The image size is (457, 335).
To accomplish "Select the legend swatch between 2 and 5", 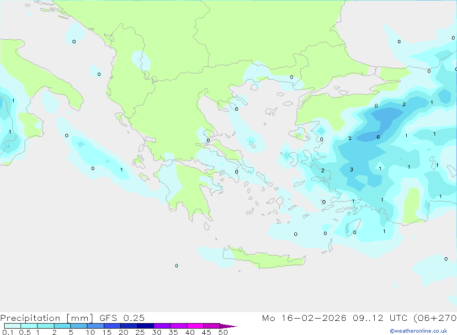I will (x=62, y=326).
